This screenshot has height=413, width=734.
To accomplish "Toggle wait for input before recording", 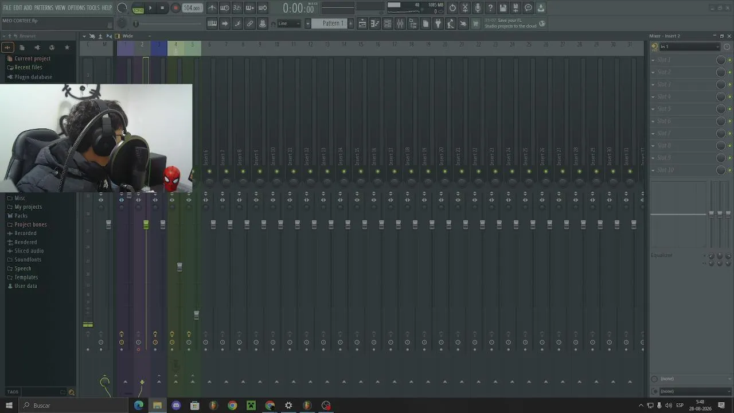I will point(225,8).
